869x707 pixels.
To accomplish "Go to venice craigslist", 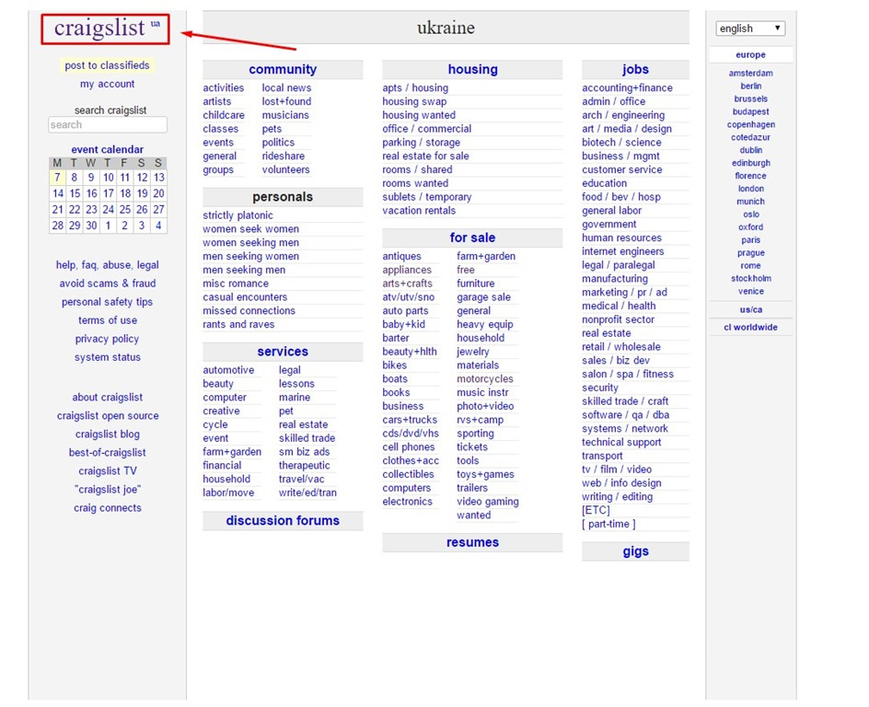I will [x=750, y=291].
